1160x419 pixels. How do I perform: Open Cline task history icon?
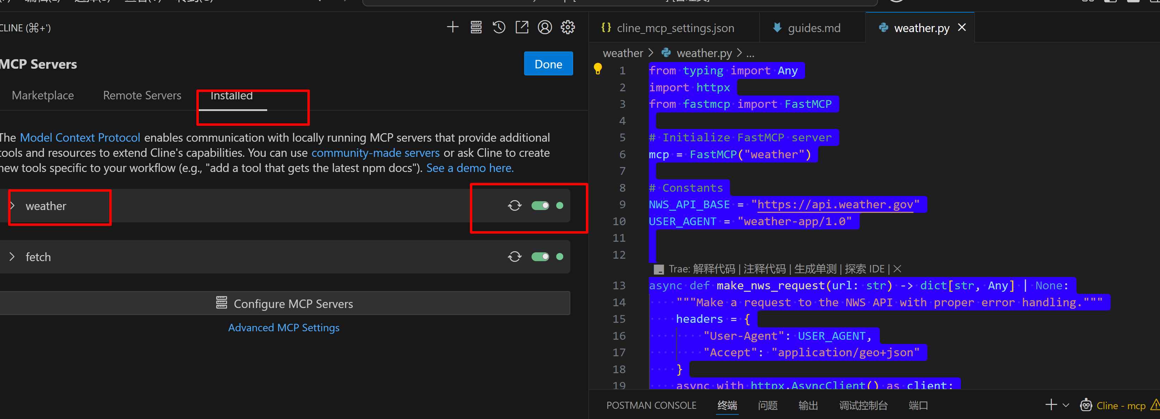[x=499, y=27]
